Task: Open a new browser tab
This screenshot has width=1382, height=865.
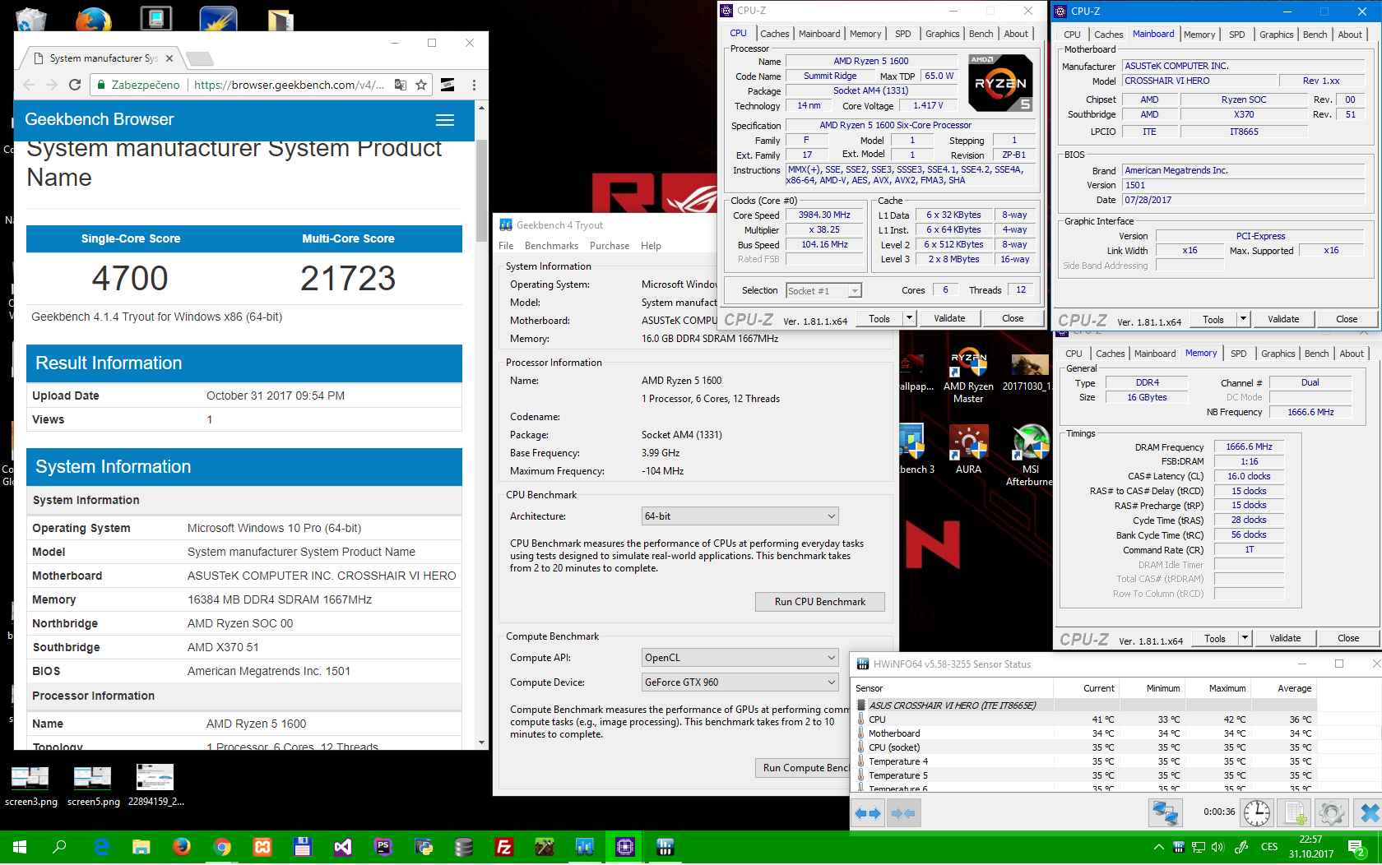Action: click(x=200, y=58)
